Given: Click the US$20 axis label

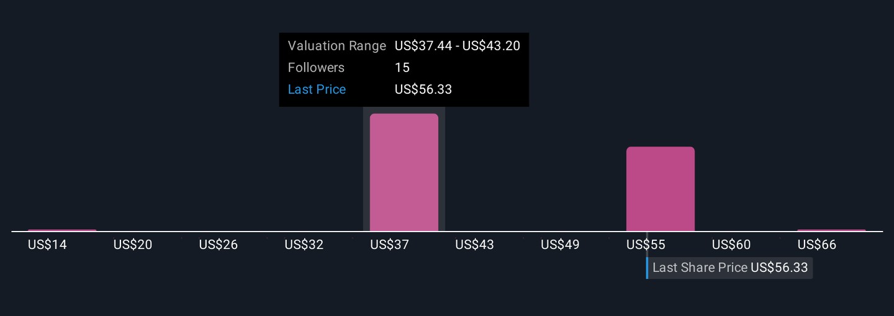Looking at the screenshot, I should 133,245.
